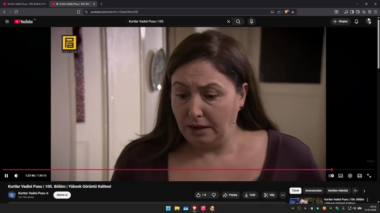Open options menu for suggested 106. Bölüm video

(368, 200)
